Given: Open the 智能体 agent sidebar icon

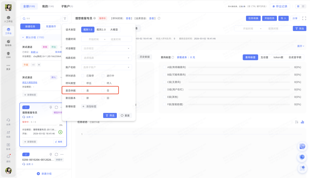Looking at the screenshot, I should tap(8, 43).
